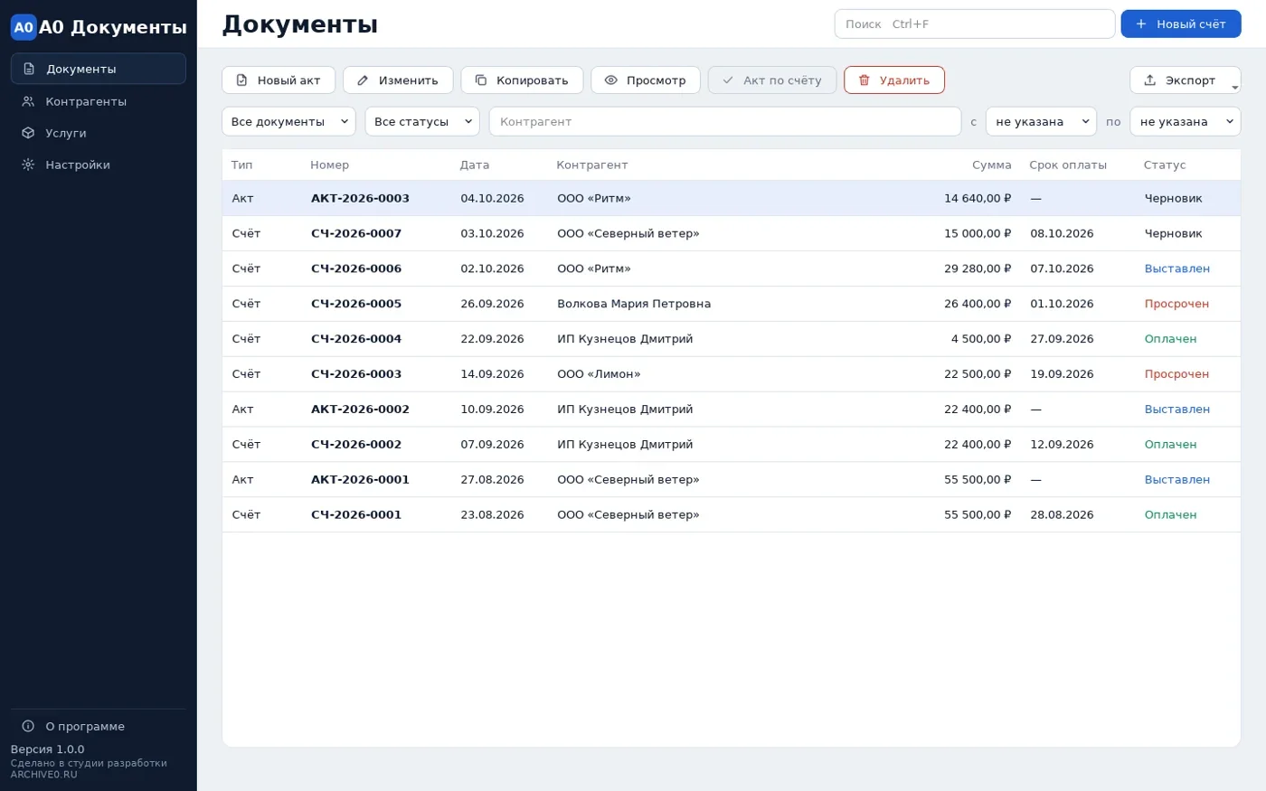Click the A0 app logo icon
Viewport: 1266px width, 791px height.
24,27
